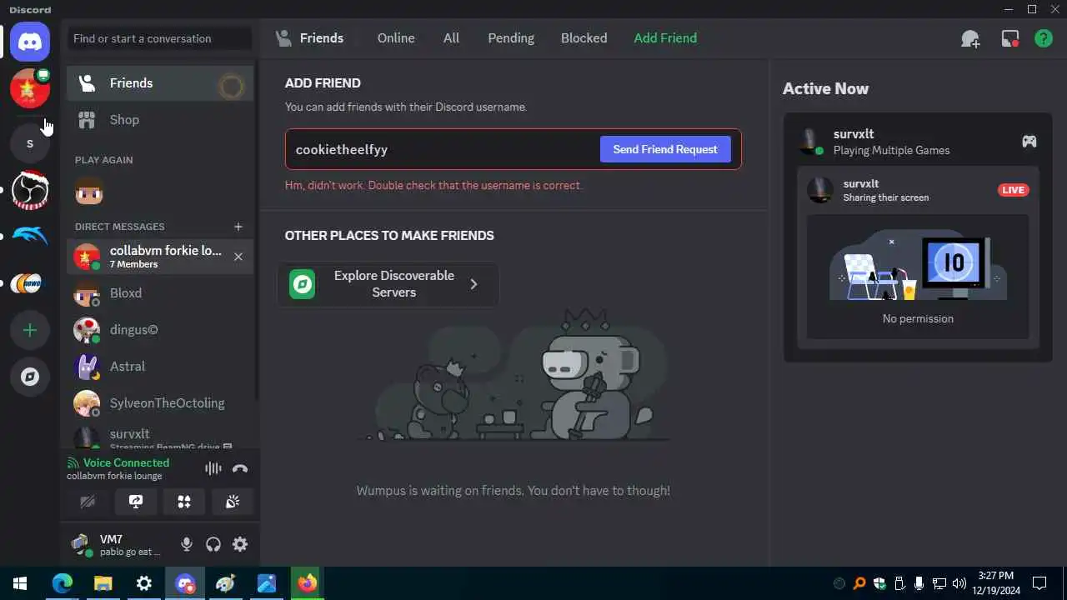This screenshot has height=600, width=1067.
Task: Disconnect from voice with hangup icon
Action: [240, 468]
